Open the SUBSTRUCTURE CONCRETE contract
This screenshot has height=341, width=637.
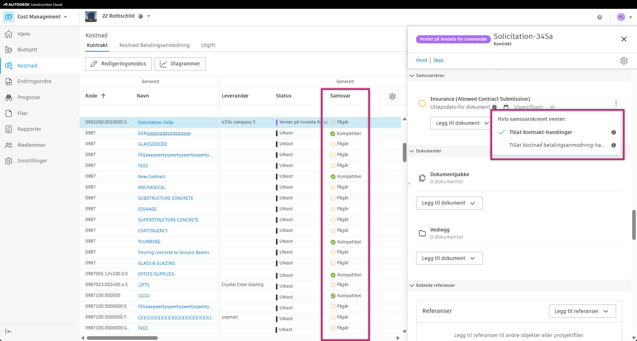[x=166, y=198]
